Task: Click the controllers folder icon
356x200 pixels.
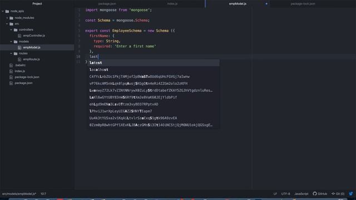Action: 16,29
